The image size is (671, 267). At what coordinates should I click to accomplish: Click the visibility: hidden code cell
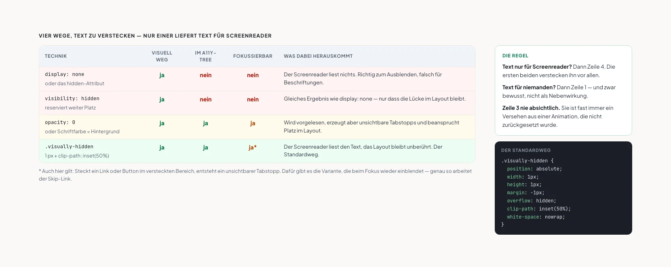coord(72,99)
